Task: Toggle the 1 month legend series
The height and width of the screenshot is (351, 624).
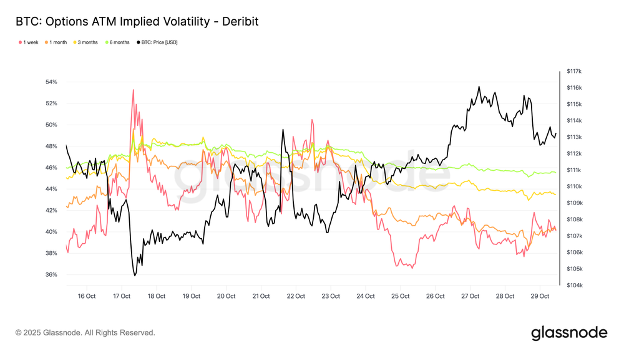Action: tap(56, 42)
